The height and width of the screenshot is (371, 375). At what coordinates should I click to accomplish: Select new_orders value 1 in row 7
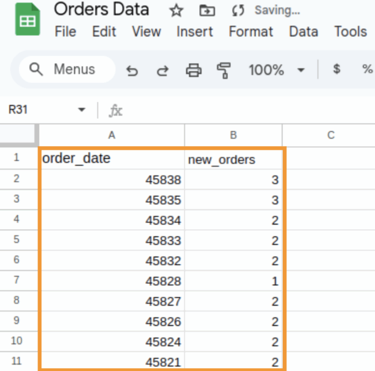tap(234, 281)
